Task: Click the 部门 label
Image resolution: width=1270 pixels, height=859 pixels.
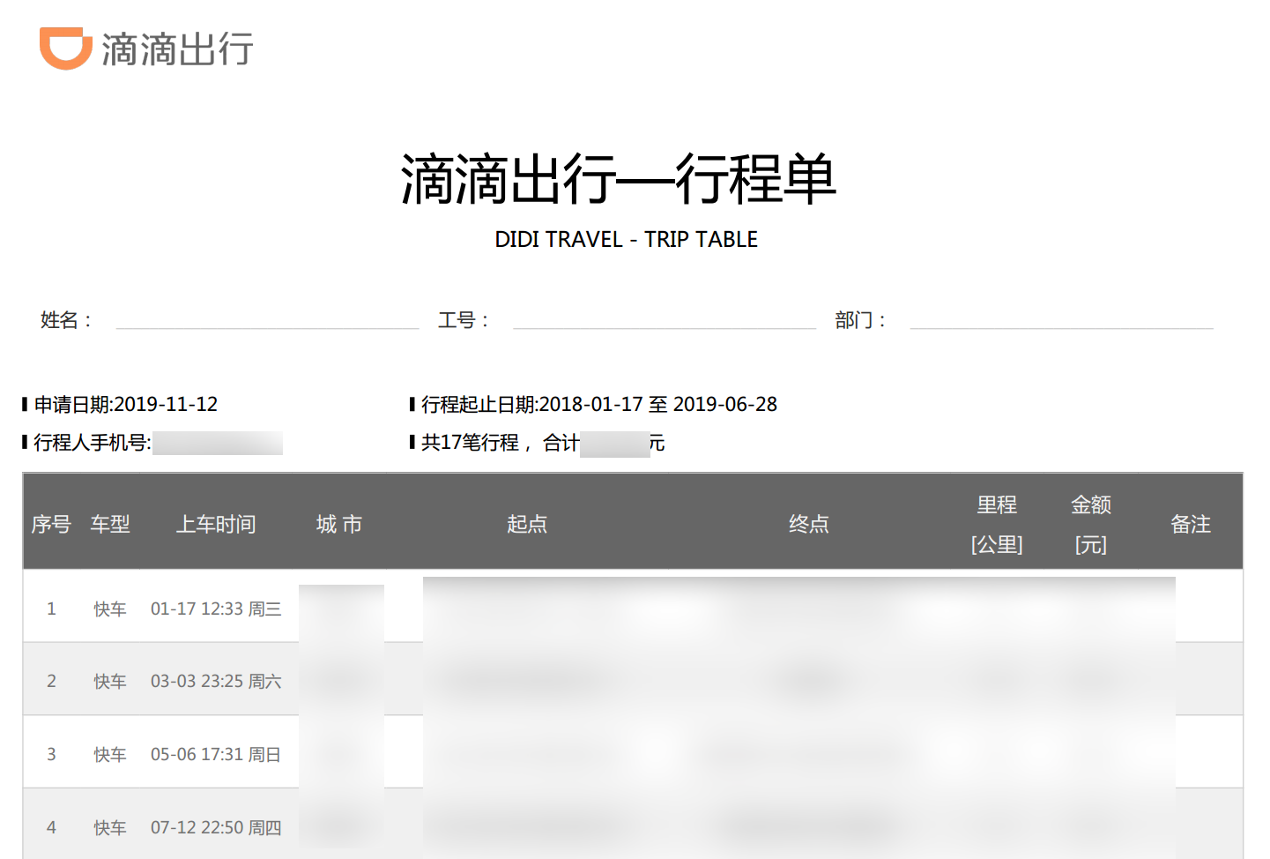Action: (x=860, y=320)
